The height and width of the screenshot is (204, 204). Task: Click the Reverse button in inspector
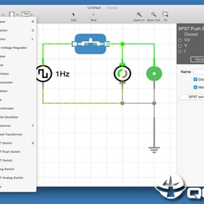click(197, 59)
